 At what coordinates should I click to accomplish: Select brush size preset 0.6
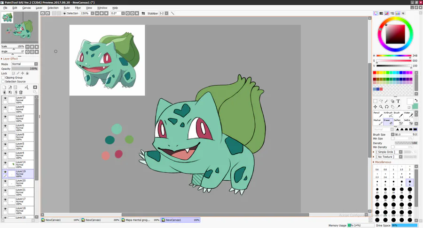click(x=377, y=168)
